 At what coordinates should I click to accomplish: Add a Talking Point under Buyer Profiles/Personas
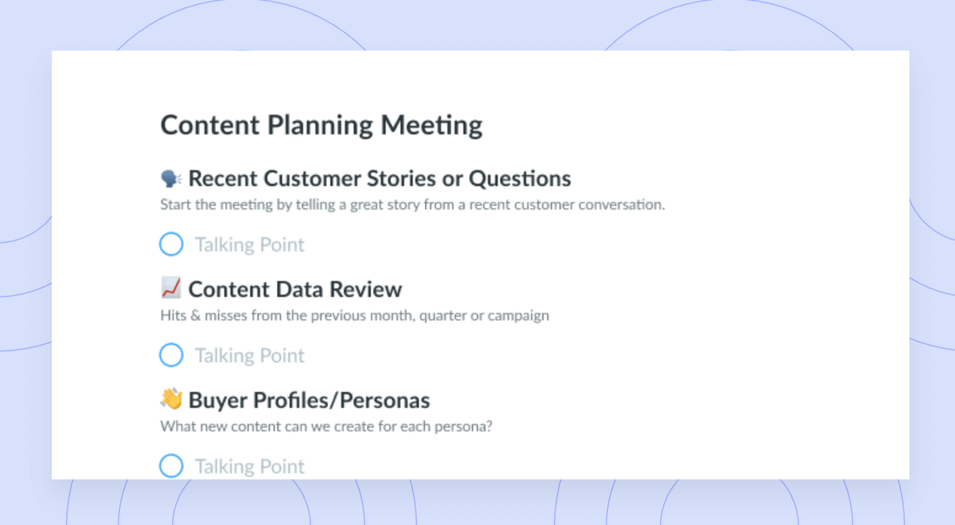(250, 466)
